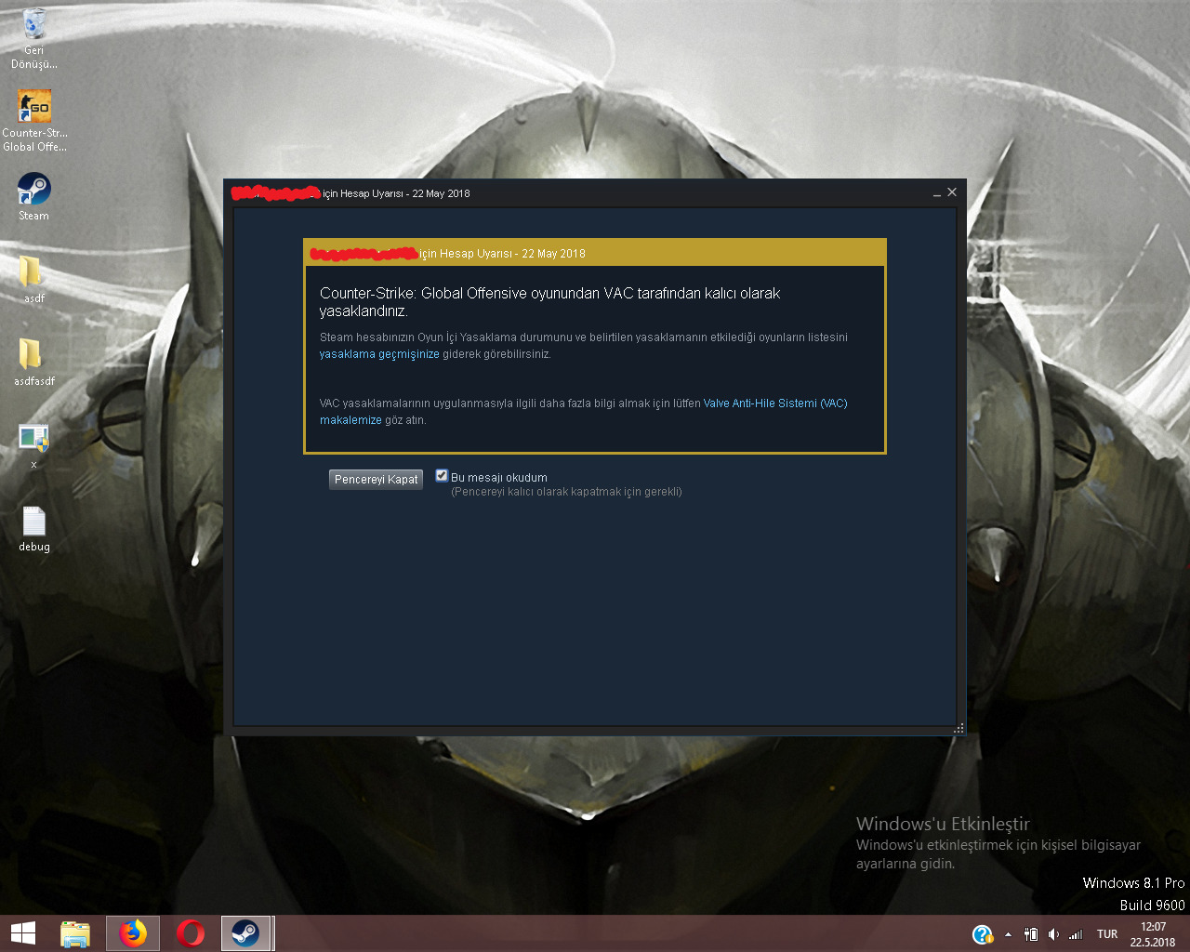Open the power/battery tray icon
Viewport: 1190px width, 952px height.
tap(1030, 934)
